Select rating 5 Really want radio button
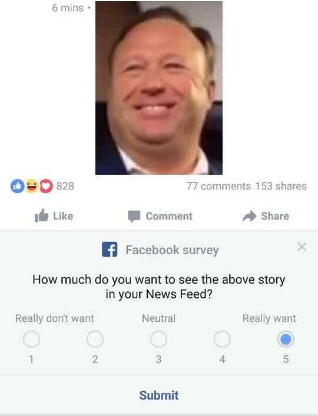 [286, 339]
